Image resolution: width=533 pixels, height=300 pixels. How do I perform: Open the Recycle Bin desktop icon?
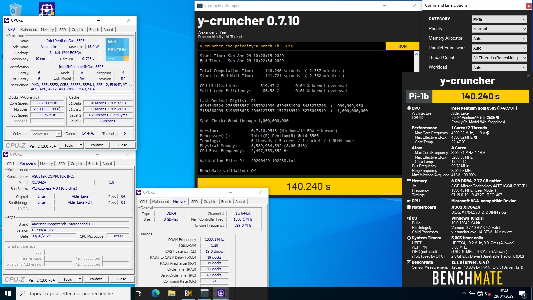tap(15, 9)
